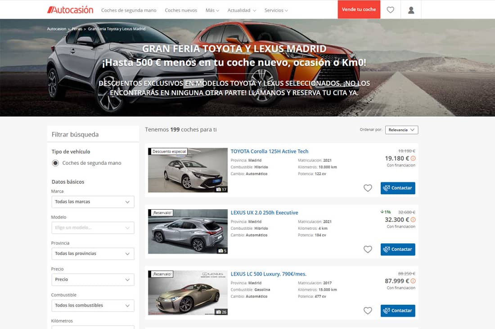The width and height of the screenshot is (495, 329).
Task: Open Lexus UX car thumbnail
Action: click(188, 232)
